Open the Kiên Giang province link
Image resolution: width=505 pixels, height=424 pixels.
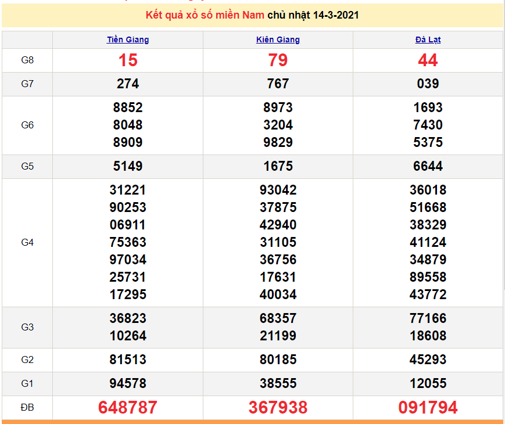278,40
